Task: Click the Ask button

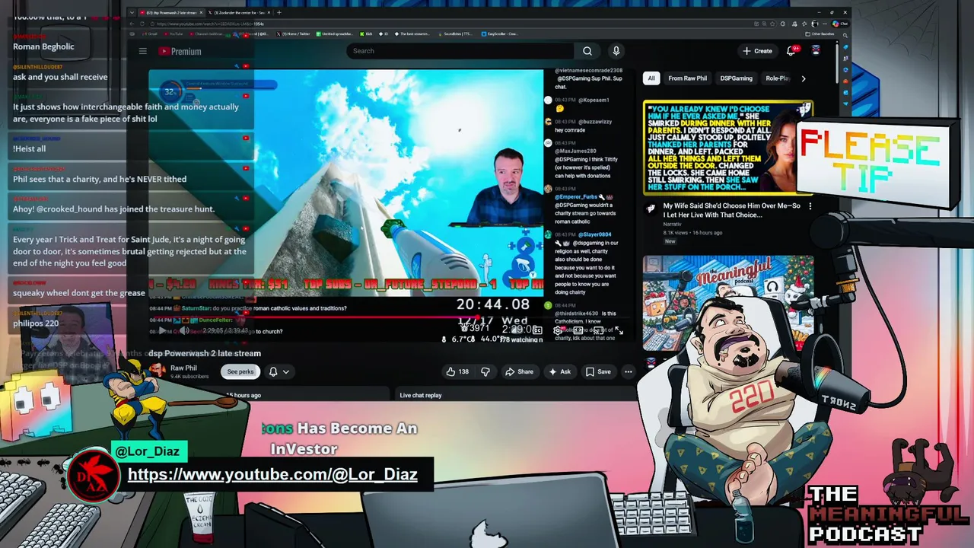Action: (560, 371)
